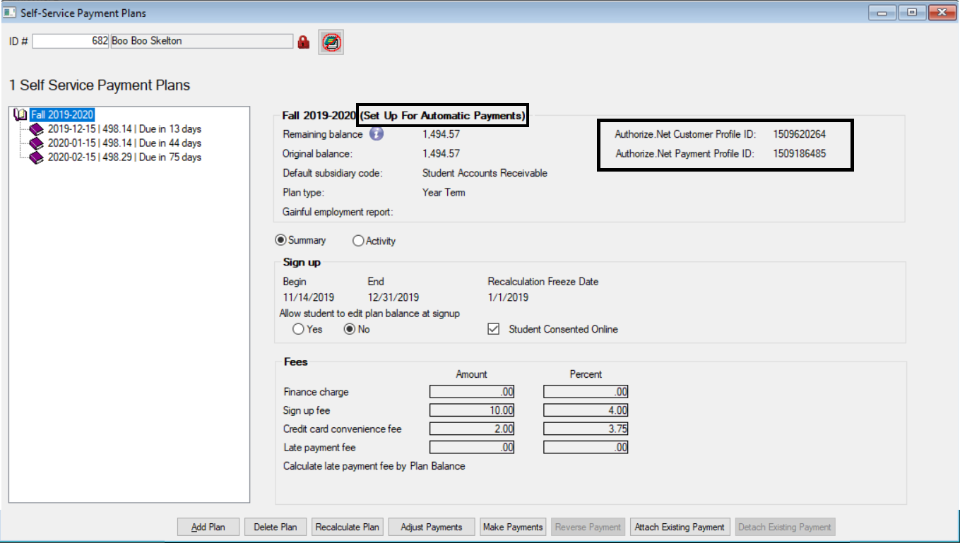Click the icon button beside the padlock

330,42
